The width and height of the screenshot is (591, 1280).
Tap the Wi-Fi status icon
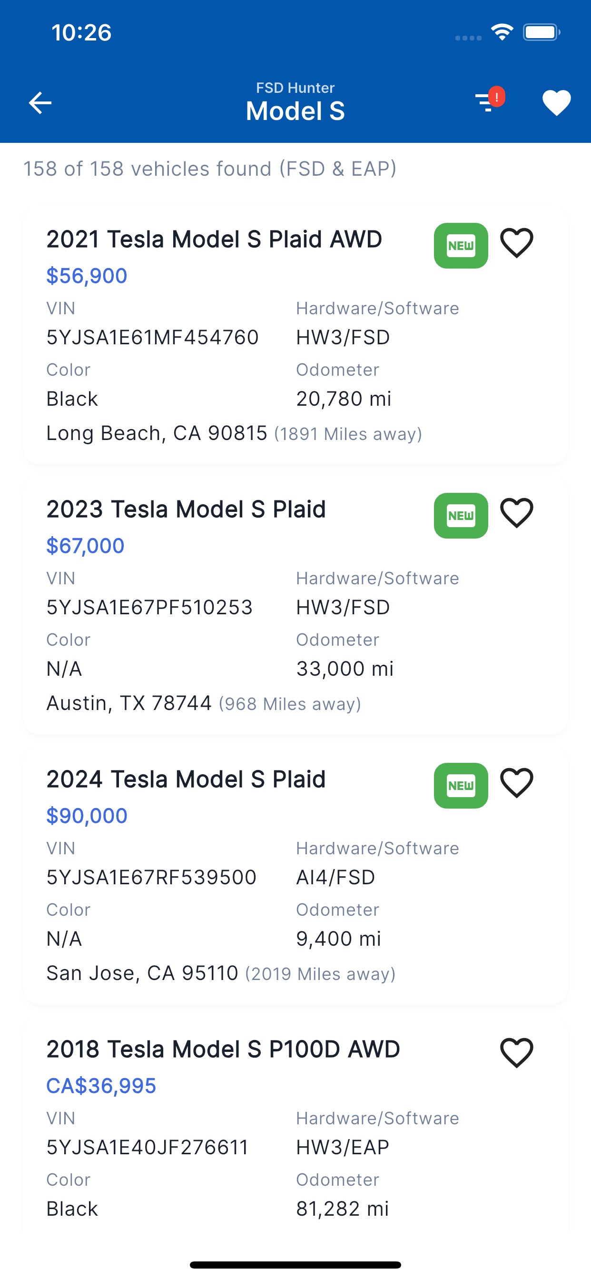point(502,32)
